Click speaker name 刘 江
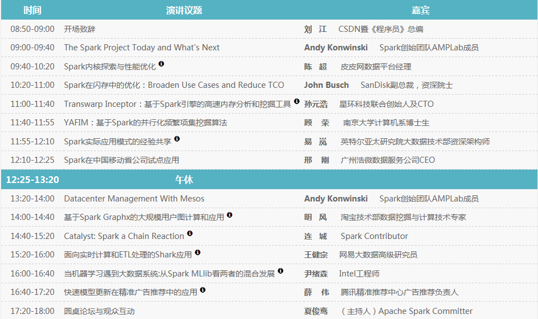The height and width of the screenshot is (319, 538). 315,29
